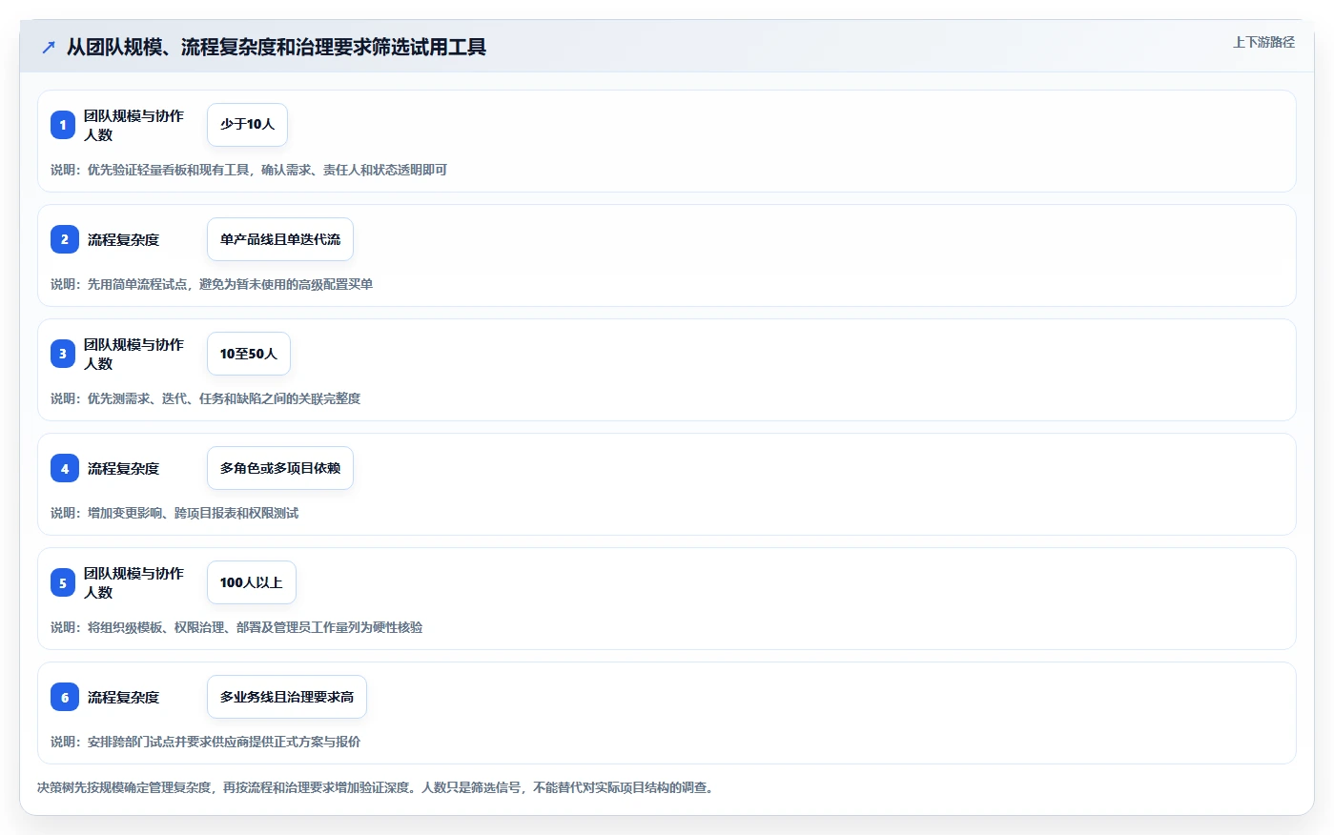
Task: Click the note 增加变更影响、跨项目报表和权限测试
Action: [x=194, y=513]
